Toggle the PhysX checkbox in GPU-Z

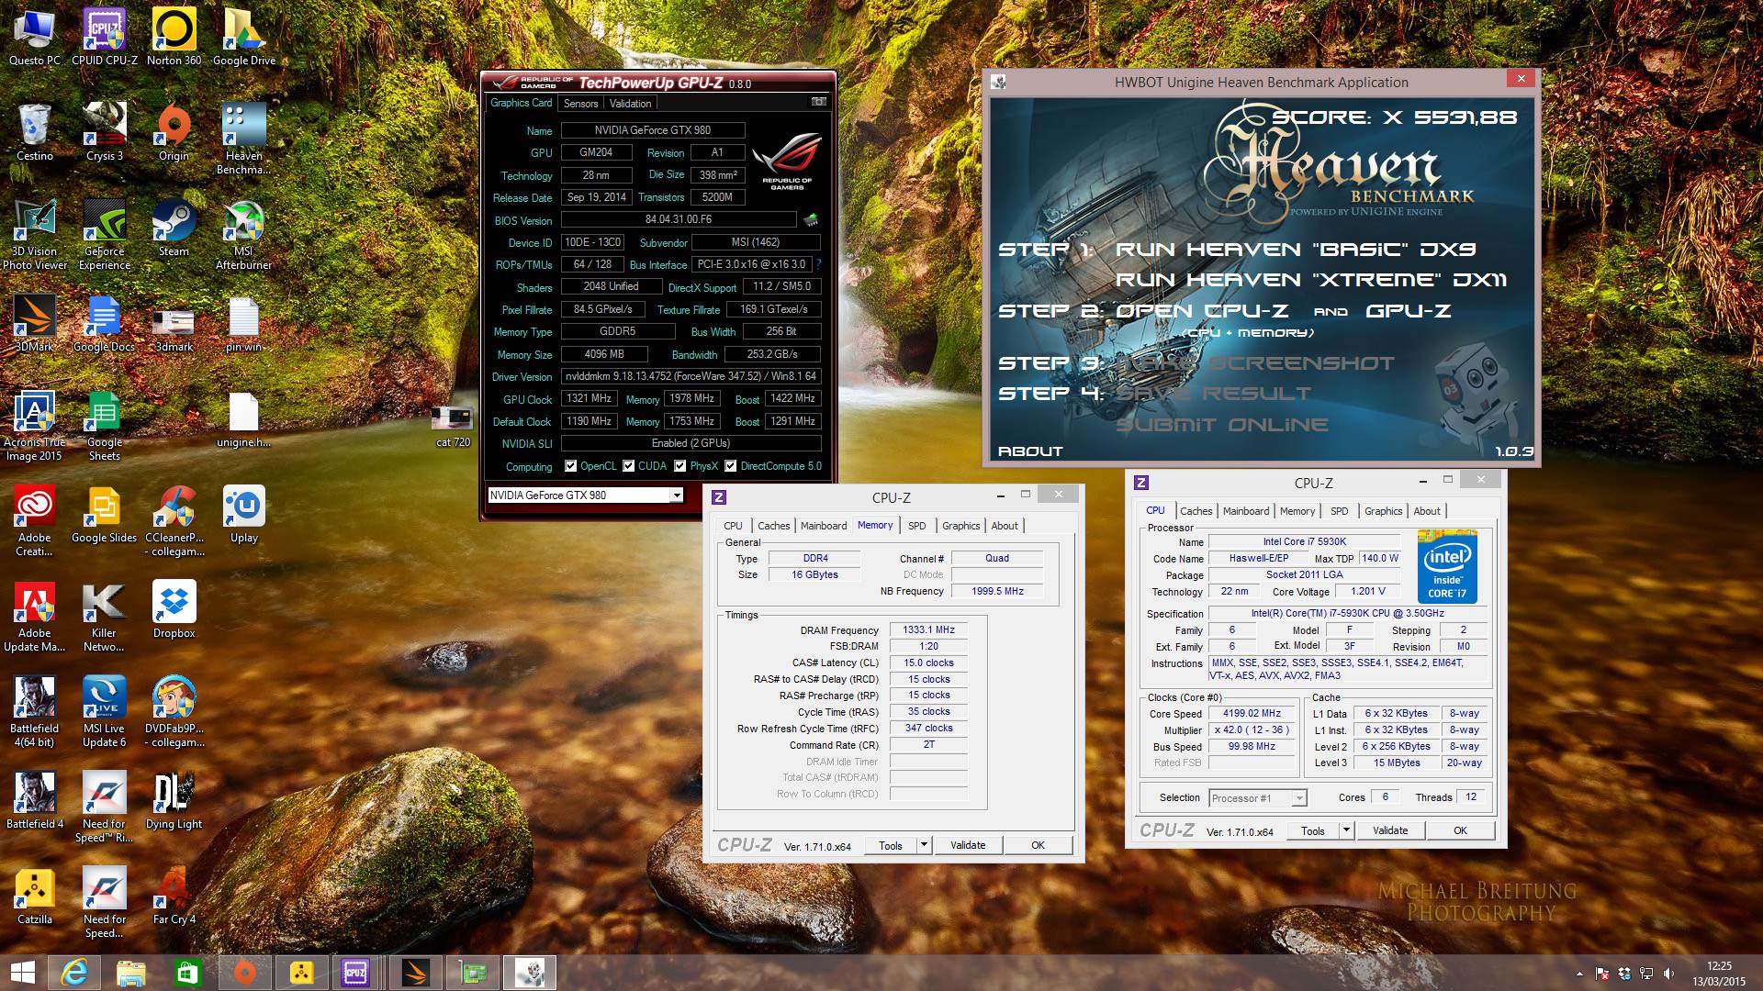coord(680,466)
